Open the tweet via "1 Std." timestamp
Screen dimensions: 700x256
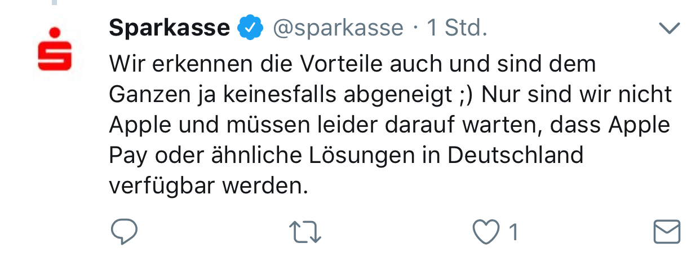click(457, 28)
